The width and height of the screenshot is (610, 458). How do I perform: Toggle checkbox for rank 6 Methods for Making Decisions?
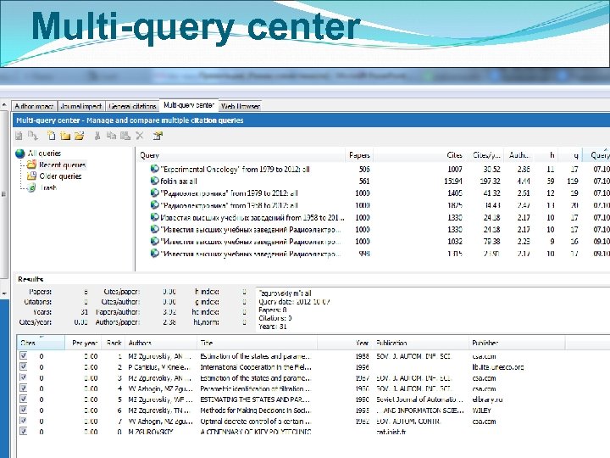[x=24, y=410]
